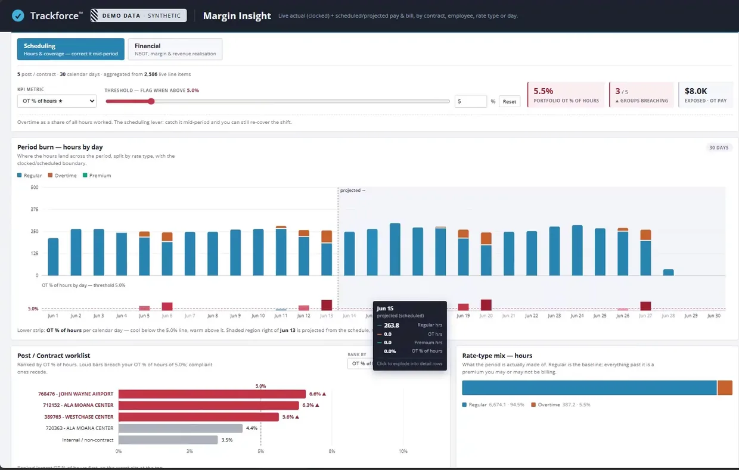The width and height of the screenshot is (739, 470).
Task: Click the threshold percentage input field
Action: point(471,101)
